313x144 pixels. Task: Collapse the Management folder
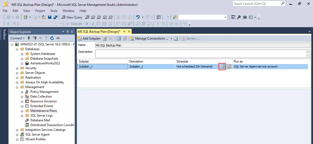coord(17,87)
